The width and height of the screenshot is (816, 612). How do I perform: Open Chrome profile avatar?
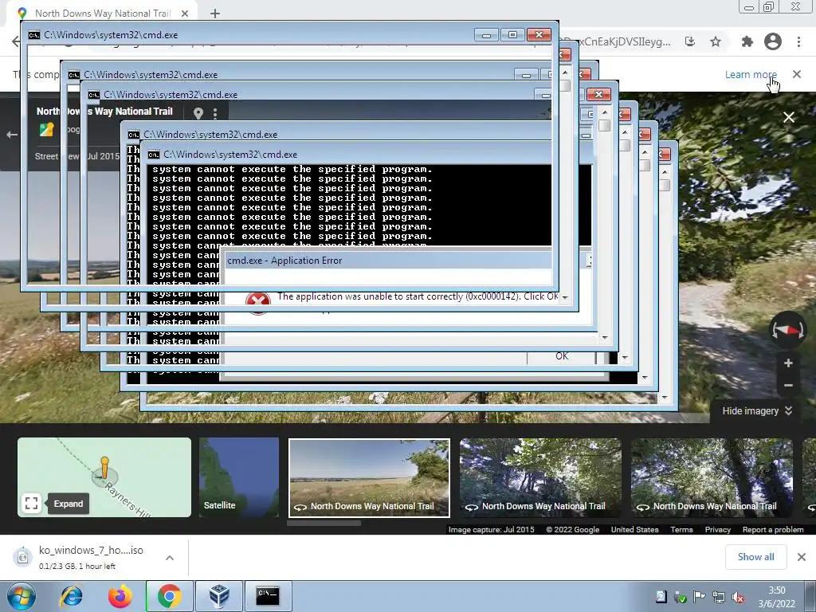point(773,41)
